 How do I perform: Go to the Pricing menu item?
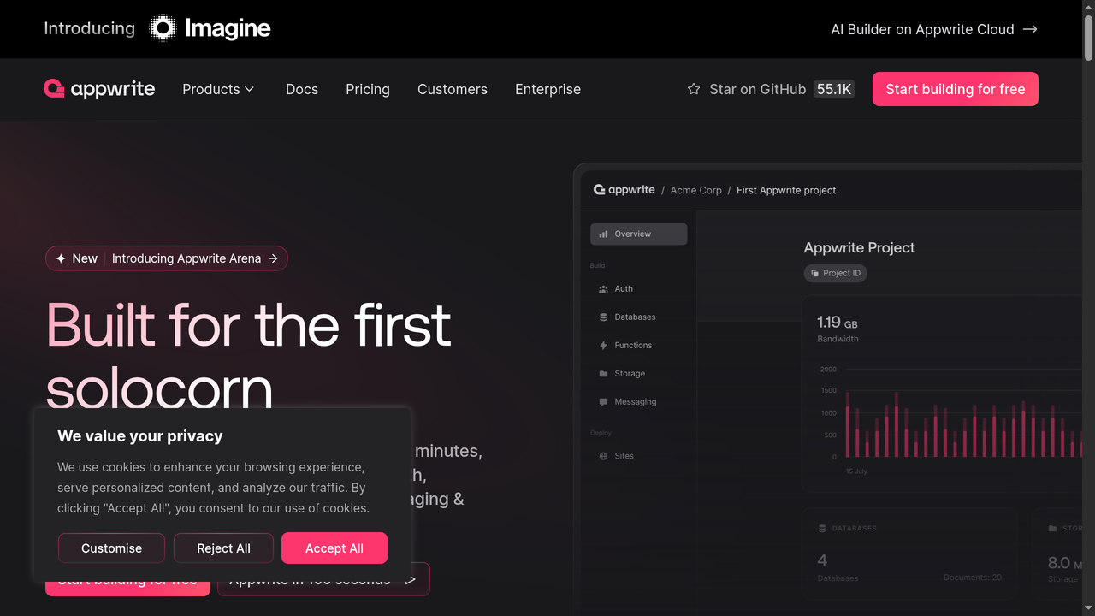pos(367,89)
